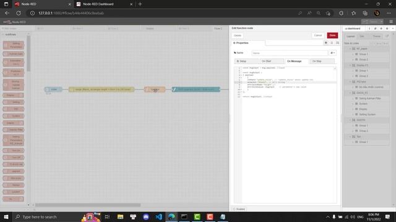Screen dimensions: 396x222
Task: Cancel the function node edit
Action: tap(318, 36)
